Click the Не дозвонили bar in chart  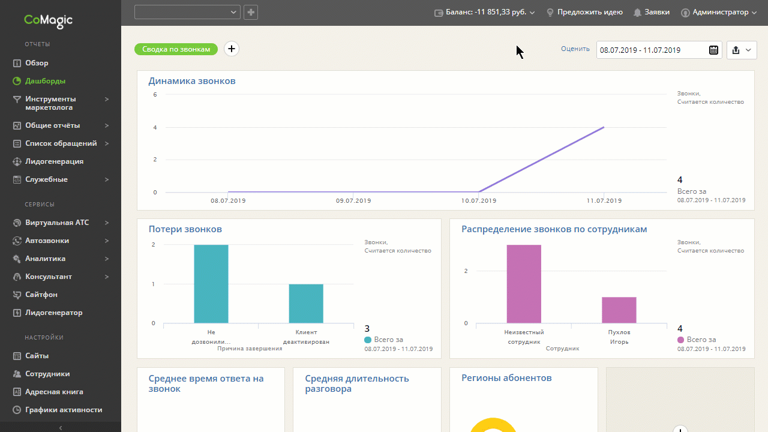(x=211, y=284)
